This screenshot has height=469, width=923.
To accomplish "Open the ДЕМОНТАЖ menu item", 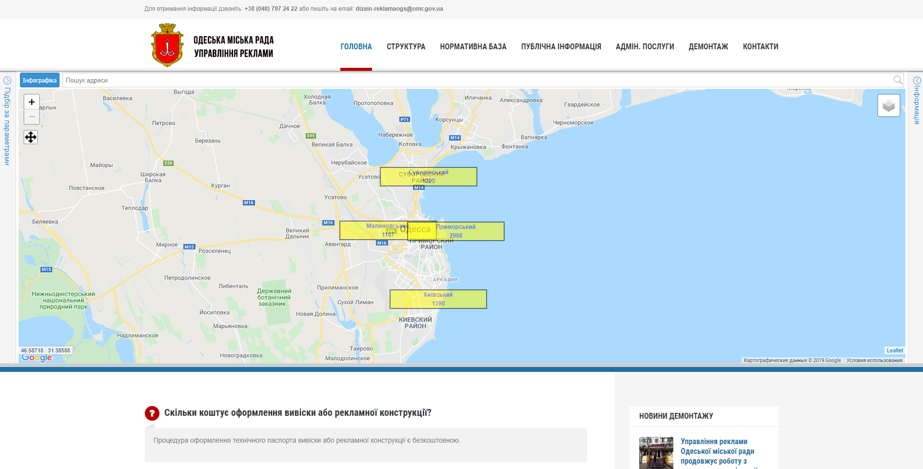I will pos(708,47).
